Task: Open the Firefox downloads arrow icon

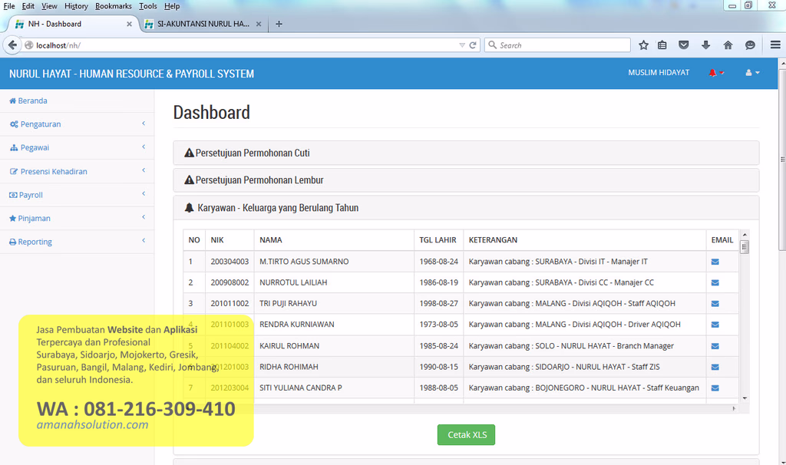Action: click(706, 45)
